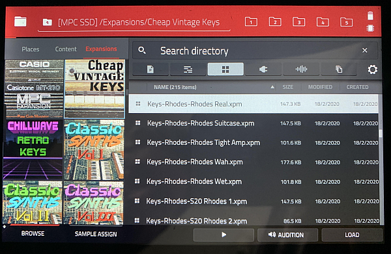Load the selected program
The image size is (391, 254).
(352, 235)
